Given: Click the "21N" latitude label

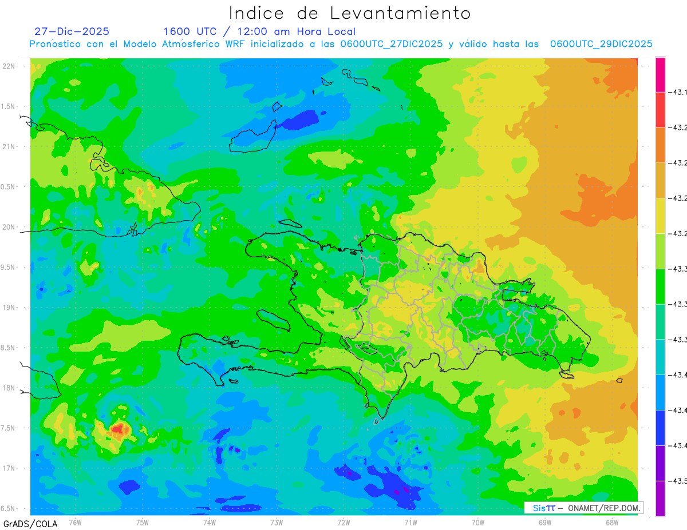Looking at the screenshot, I should [x=9, y=146].
